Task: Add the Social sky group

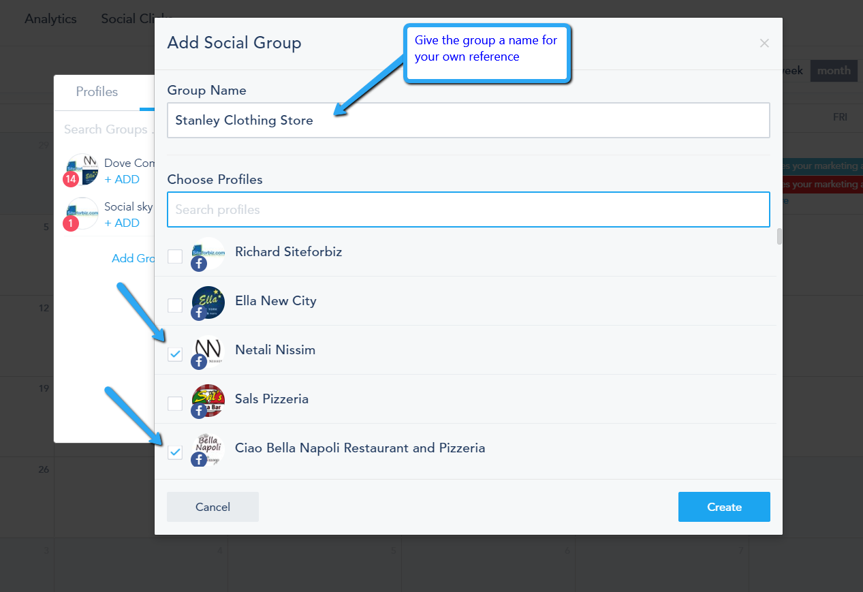Action: [x=122, y=223]
